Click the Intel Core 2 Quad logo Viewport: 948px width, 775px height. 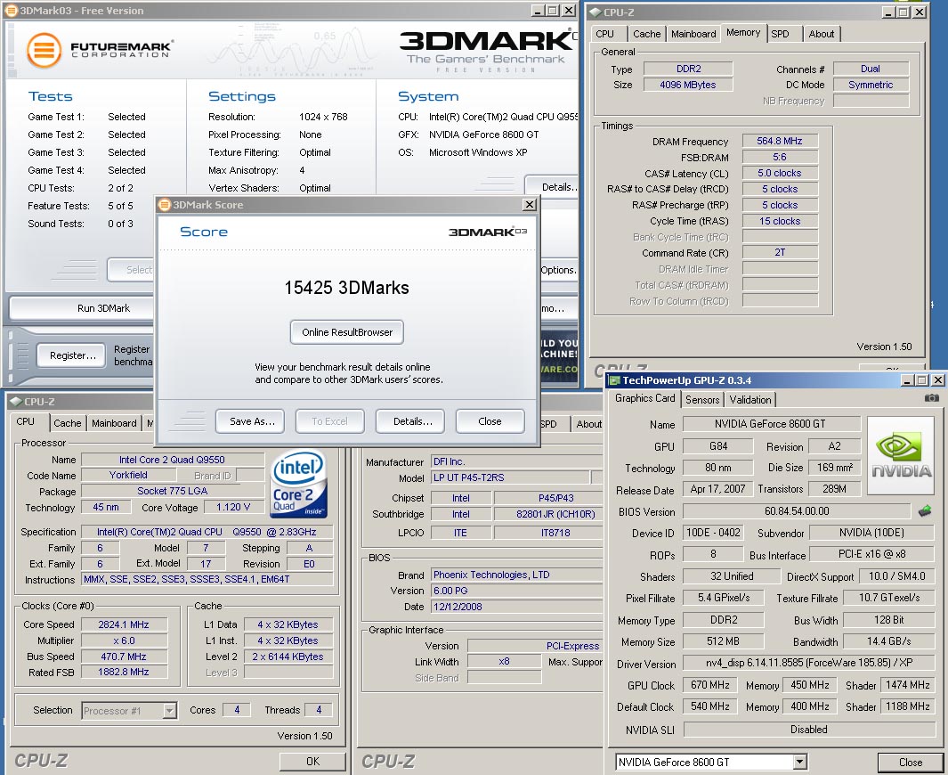click(x=299, y=484)
